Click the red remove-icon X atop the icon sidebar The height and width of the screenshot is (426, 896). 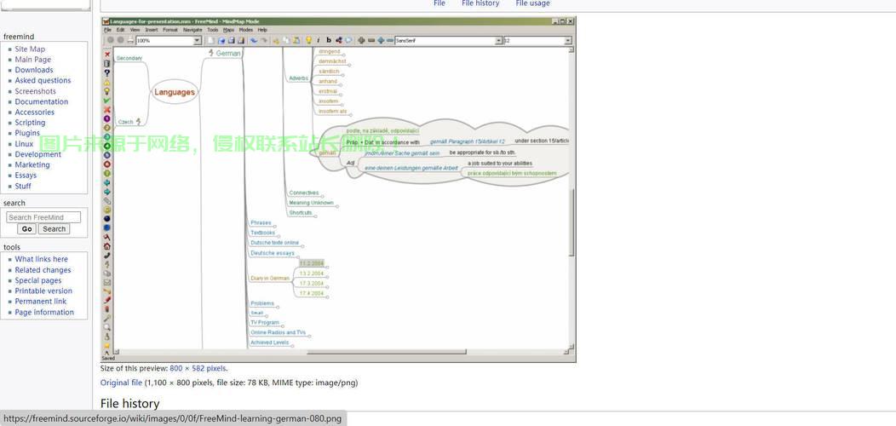(x=106, y=55)
